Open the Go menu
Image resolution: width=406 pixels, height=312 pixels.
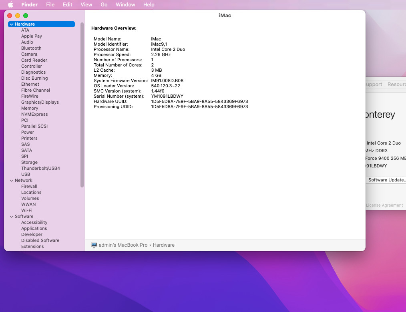[x=104, y=5]
